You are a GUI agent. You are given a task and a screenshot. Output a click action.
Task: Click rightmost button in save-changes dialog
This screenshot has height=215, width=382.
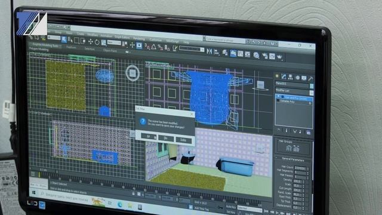pyautogui.click(x=183, y=140)
